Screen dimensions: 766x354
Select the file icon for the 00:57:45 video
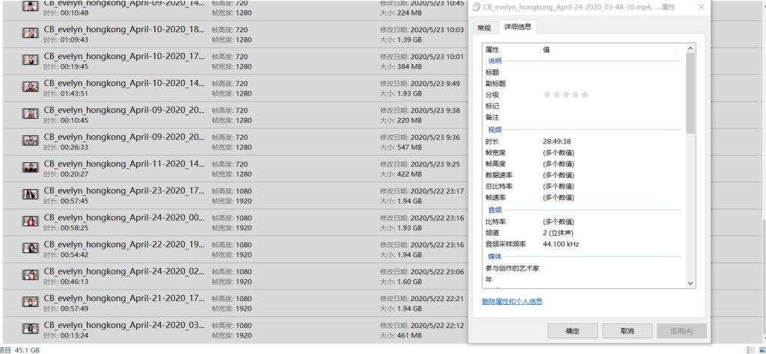(30, 195)
